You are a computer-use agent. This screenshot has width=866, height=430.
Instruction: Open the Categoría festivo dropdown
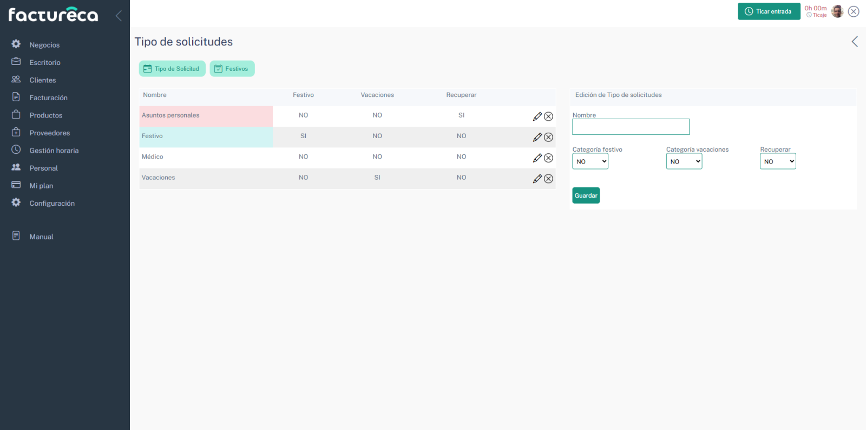click(590, 161)
